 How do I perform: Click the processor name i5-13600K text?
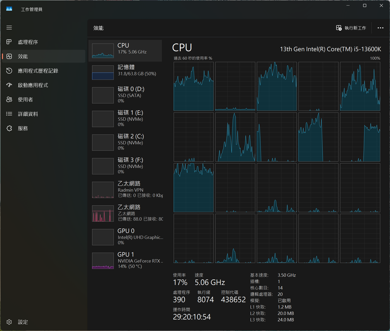pyautogui.click(x=330, y=49)
